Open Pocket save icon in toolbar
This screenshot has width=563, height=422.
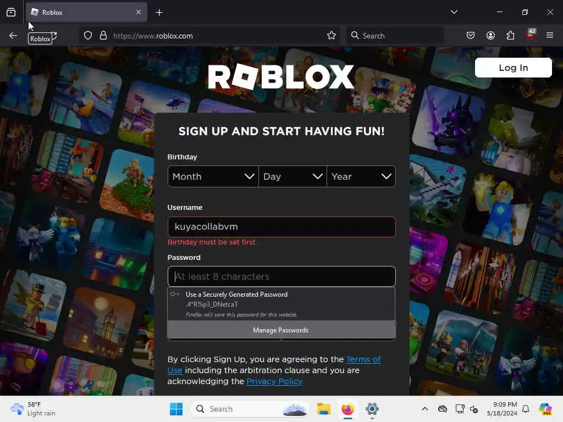coord(471,35)
